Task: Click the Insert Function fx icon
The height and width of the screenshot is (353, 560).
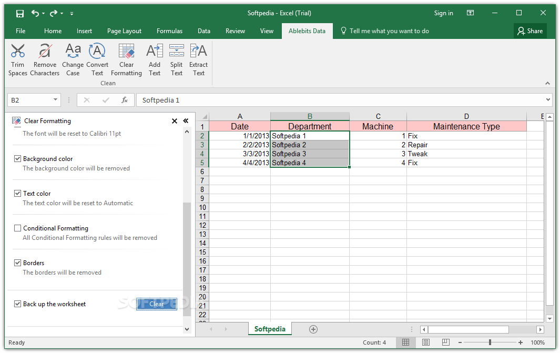Action: point(124,100)
